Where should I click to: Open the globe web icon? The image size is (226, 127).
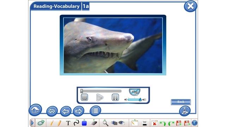point(195,123)
